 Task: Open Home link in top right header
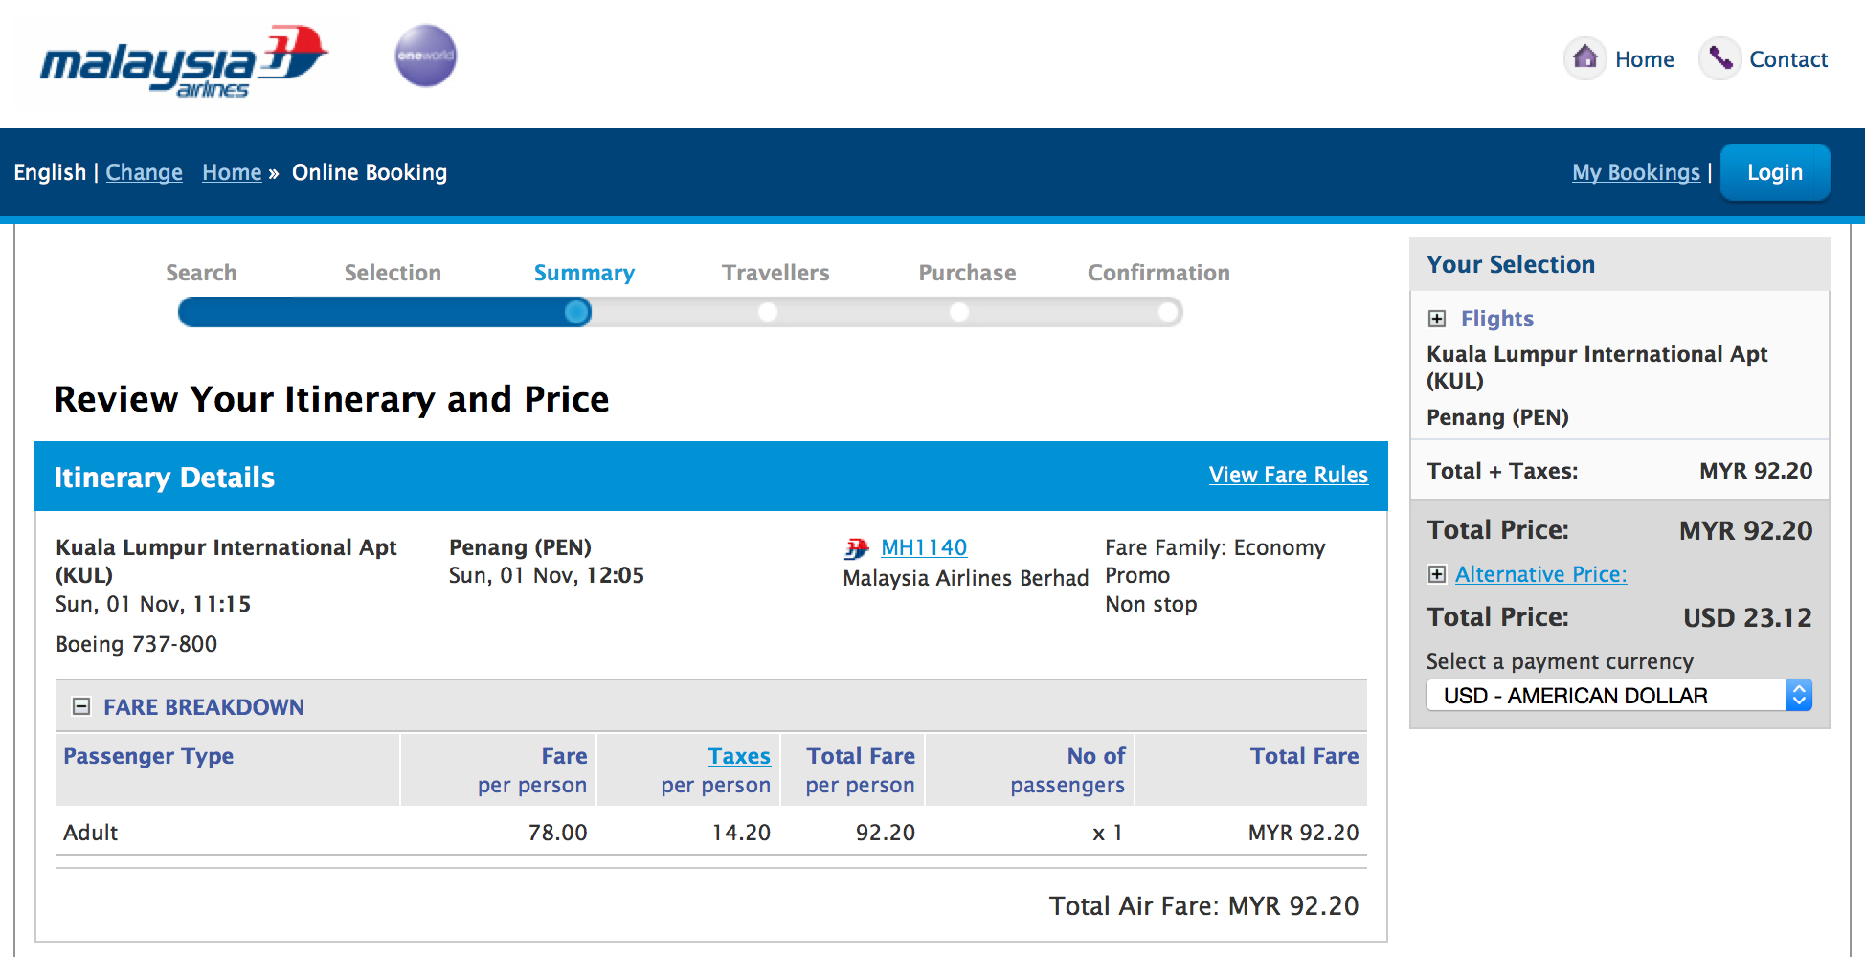(1645, 59)
